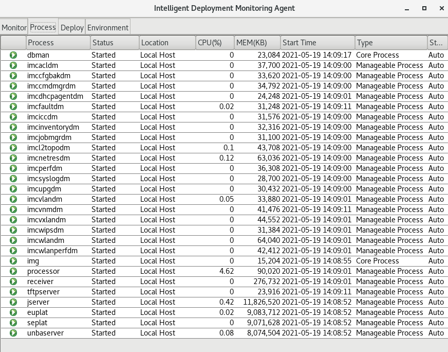This screenshot has height=352, width=448.
Task: Click the status icon for imcperfdm
Action: tap(13, 168)
